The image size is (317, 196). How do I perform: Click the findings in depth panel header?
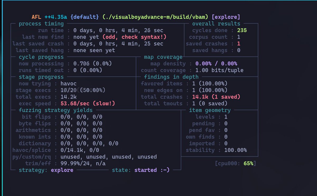pyautogui.click(x=171, y=77)
